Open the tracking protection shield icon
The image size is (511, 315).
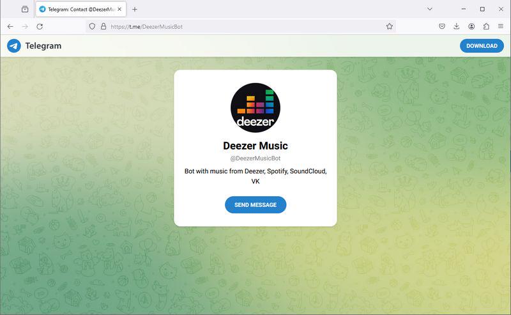pos(92,26)
